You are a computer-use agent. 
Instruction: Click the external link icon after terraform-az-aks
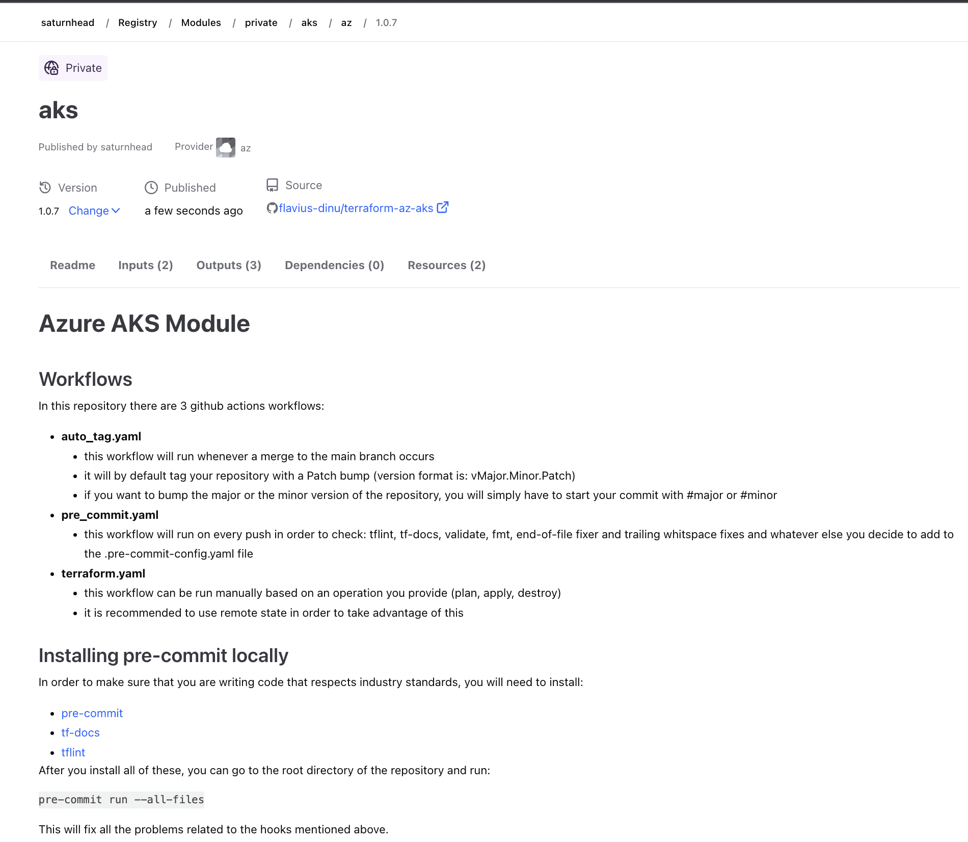(x=443, y=207)
